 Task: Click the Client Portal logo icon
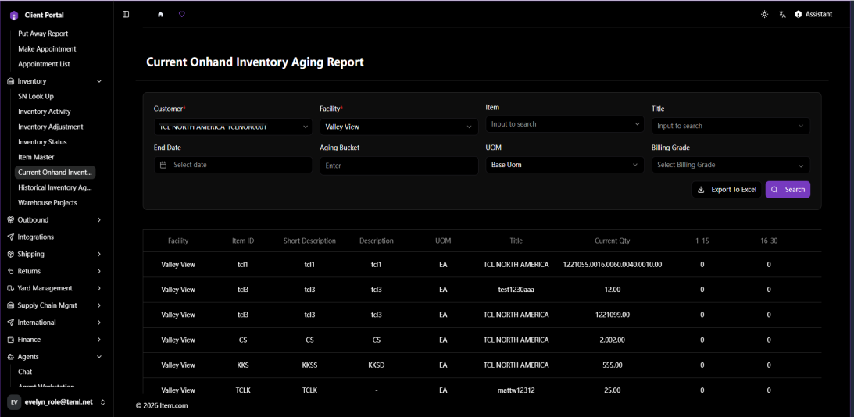(x=13, y=16)
